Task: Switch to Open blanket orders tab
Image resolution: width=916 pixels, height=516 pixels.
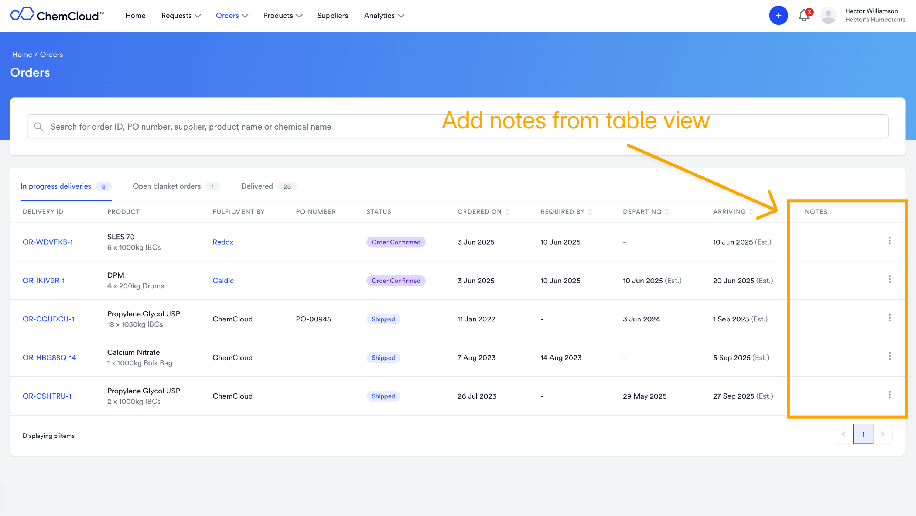Action: pos(175,186)
